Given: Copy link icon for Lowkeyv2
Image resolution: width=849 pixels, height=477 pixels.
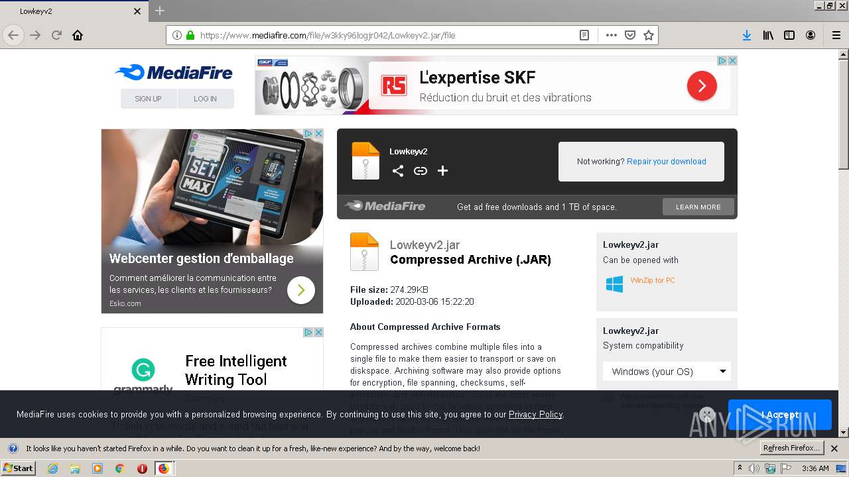Looking at the screenshot, I should (x=421, y=171).
